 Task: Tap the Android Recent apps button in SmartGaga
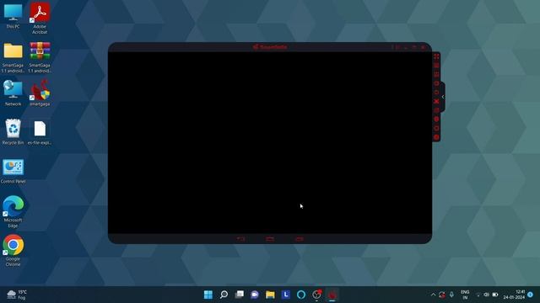coord(300,239)
